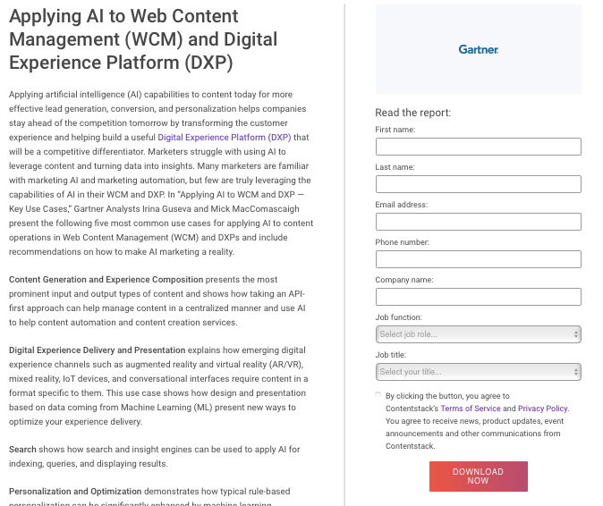Focus the First name input field
The width and height of the screenshot is (603, 506).
tap(479, 147)
